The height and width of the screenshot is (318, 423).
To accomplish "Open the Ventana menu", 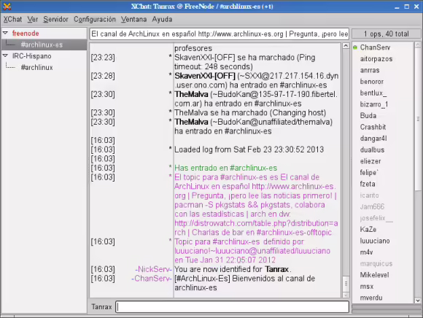I will [133, 20].
